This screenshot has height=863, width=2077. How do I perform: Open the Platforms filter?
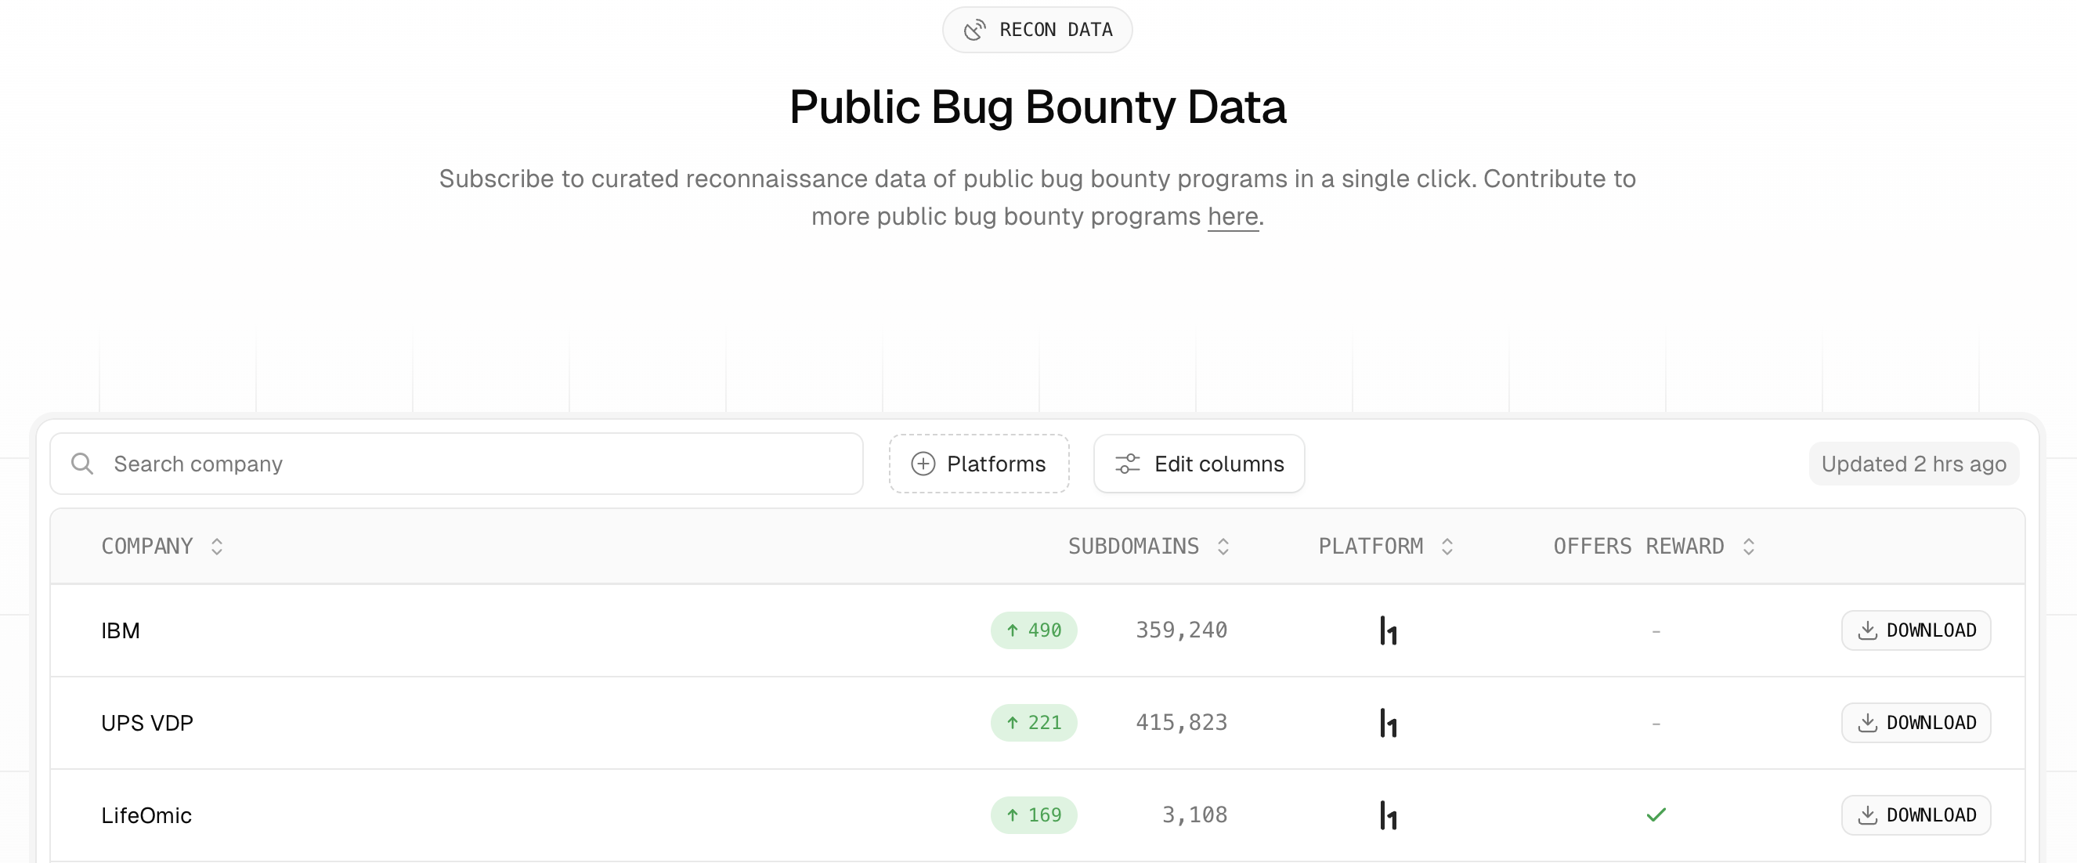(979, 464)
